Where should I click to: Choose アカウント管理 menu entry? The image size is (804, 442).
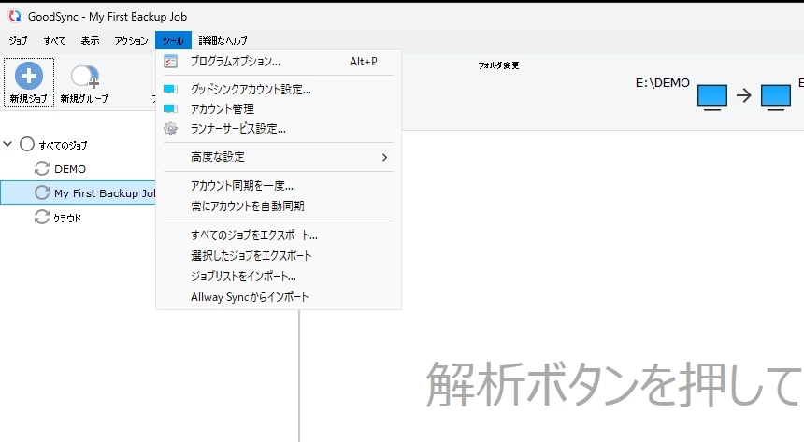tap(279, 108)
